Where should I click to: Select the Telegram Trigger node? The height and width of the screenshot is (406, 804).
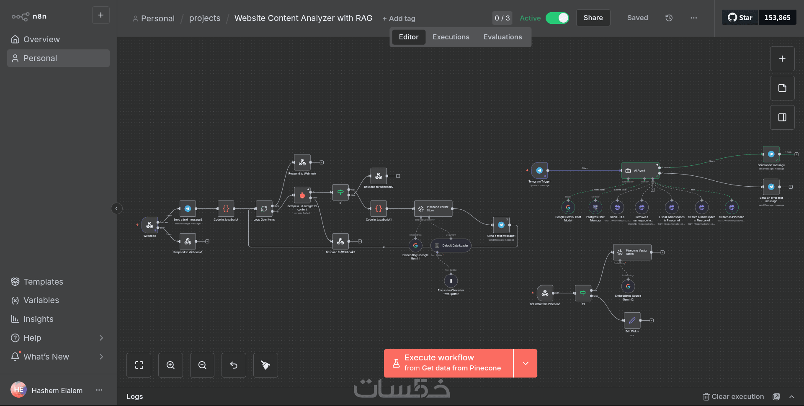tap(539, 170)
